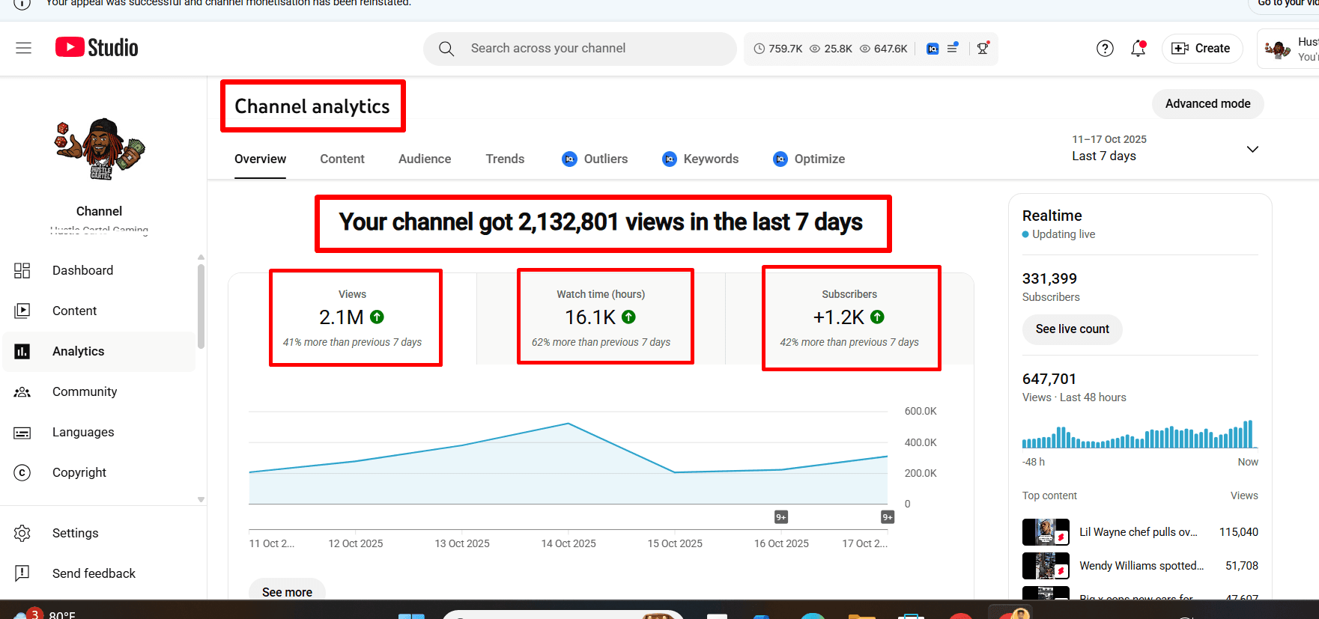Click Send feedback in the sidebar

(99, 573)
